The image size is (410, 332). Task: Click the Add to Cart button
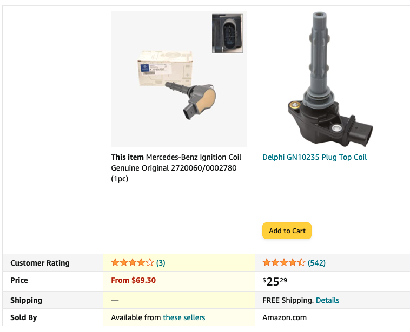(x=287, y=231)
